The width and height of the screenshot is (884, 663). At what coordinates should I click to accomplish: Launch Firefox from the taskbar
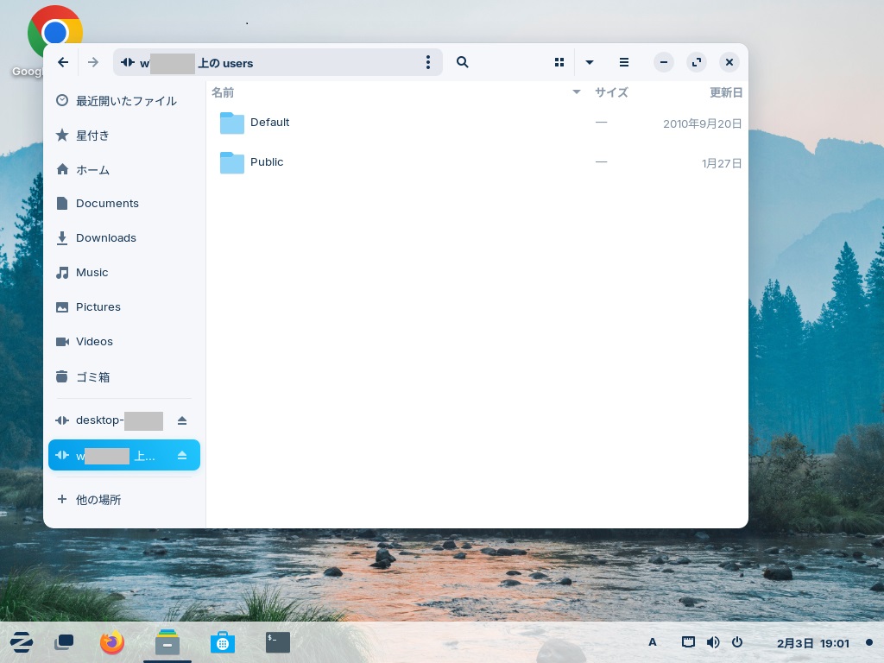pos(112,642)
